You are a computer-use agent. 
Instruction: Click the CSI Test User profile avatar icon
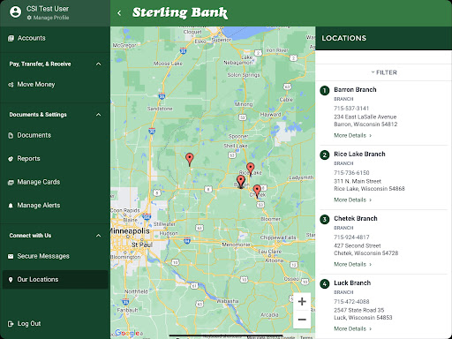tap(15, 12)
